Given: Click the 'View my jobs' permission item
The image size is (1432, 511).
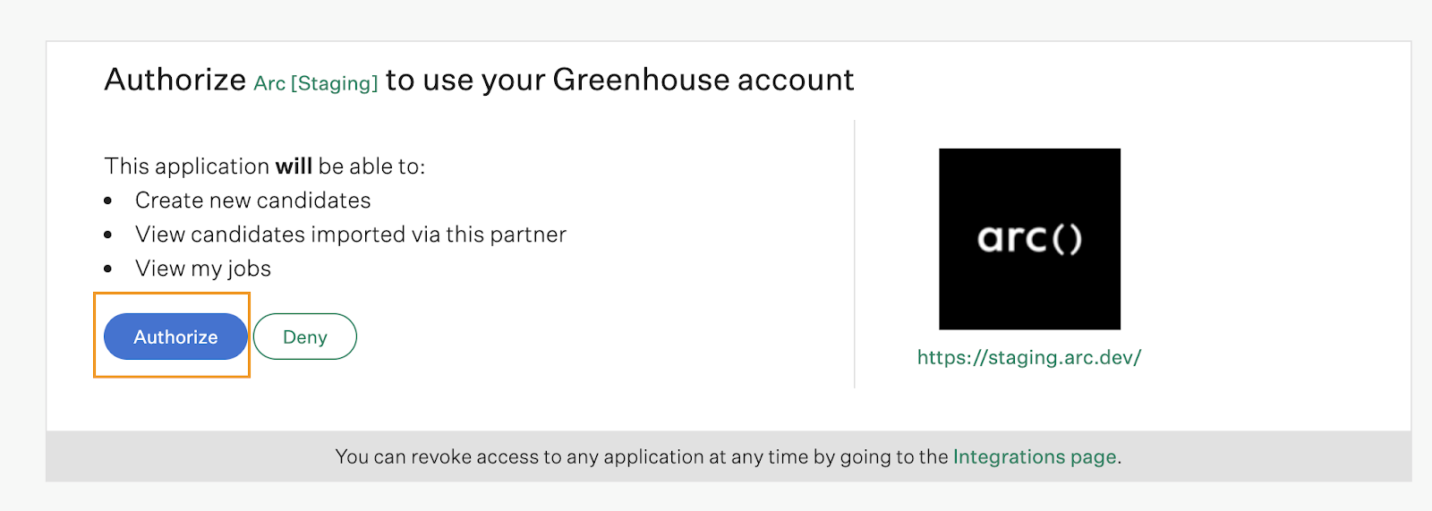Looking at the screenshot, I should 203,268.
